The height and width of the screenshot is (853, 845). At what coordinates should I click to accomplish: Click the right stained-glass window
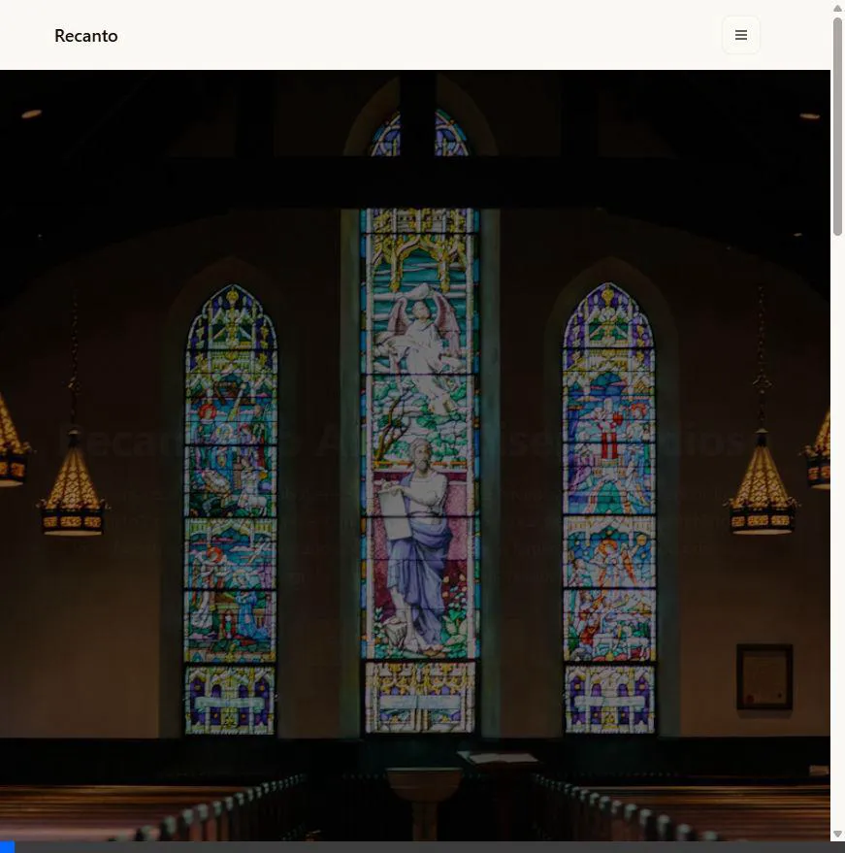coord(608,505)
